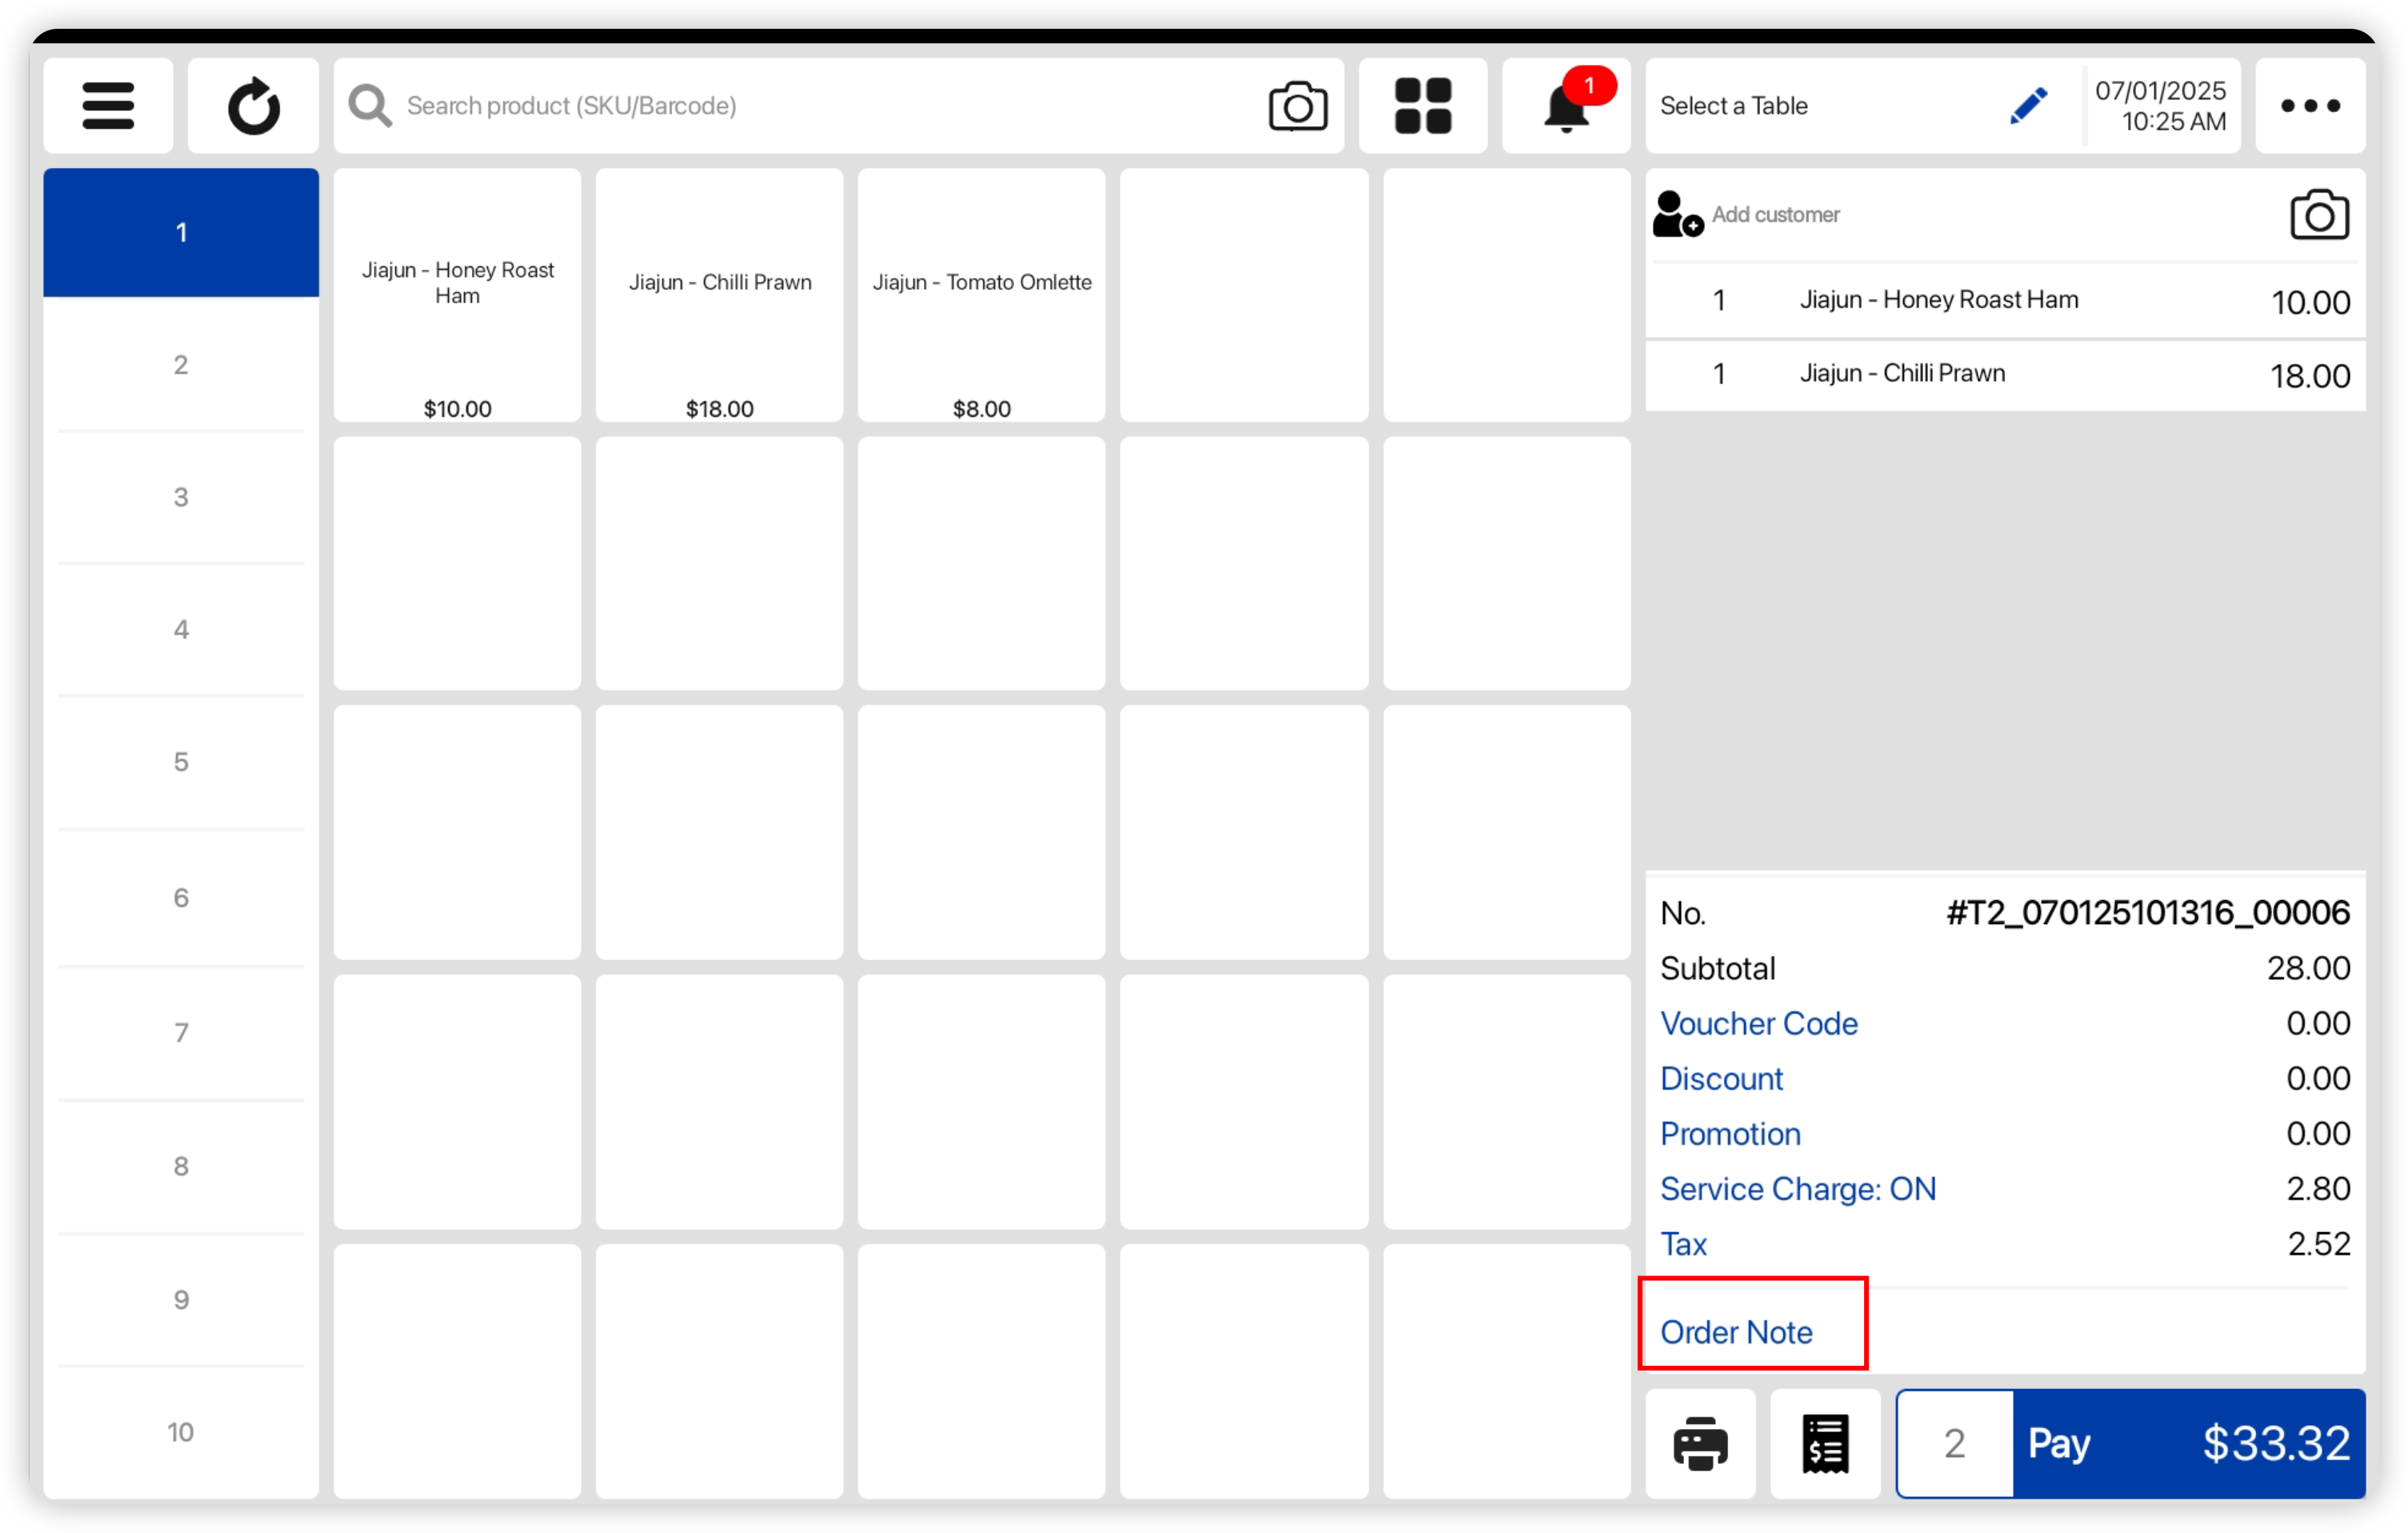Open the notifications bell

coord(1566,106)
